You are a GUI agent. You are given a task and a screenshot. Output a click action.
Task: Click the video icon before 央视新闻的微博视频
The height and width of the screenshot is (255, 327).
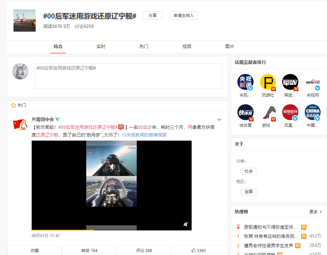click(124, 135)
